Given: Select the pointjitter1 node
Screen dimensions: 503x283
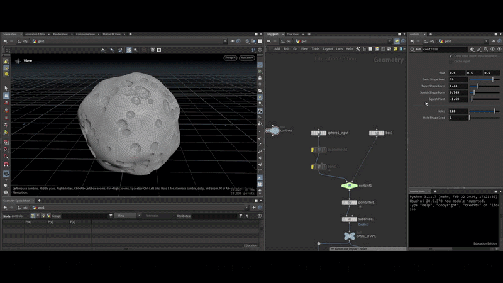Looking at the screenshot, I should [350, 203].
